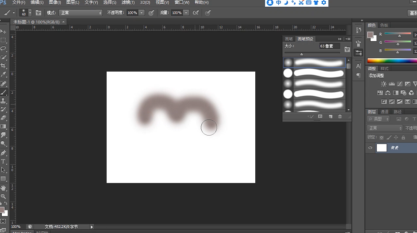This screenshot has height=233, width=417.
Task: Open the layer blend mode 正常 dropdown
Action: pyautogui.click(x=385, y=128)
